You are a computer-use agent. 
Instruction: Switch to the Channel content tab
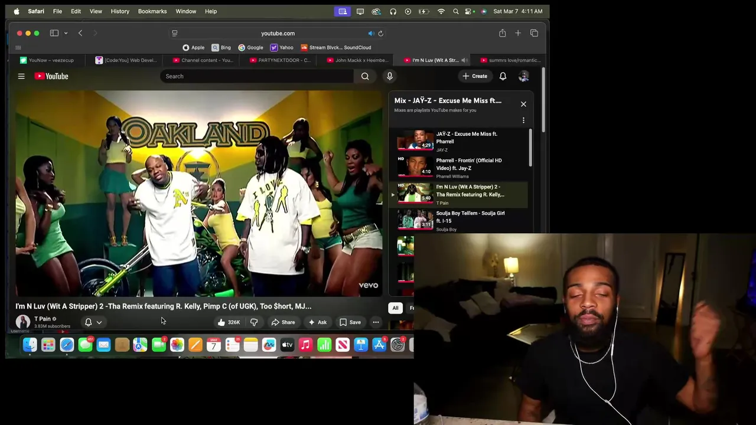[203, 60]
